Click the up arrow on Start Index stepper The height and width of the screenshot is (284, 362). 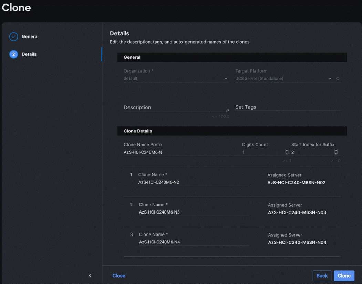pyautogui.click(x=336, y=150)
